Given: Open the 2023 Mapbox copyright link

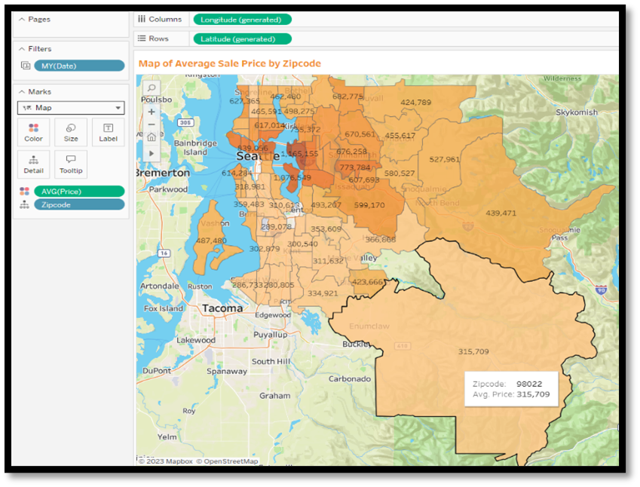Looking at the screenshot, I should [166, 461].
